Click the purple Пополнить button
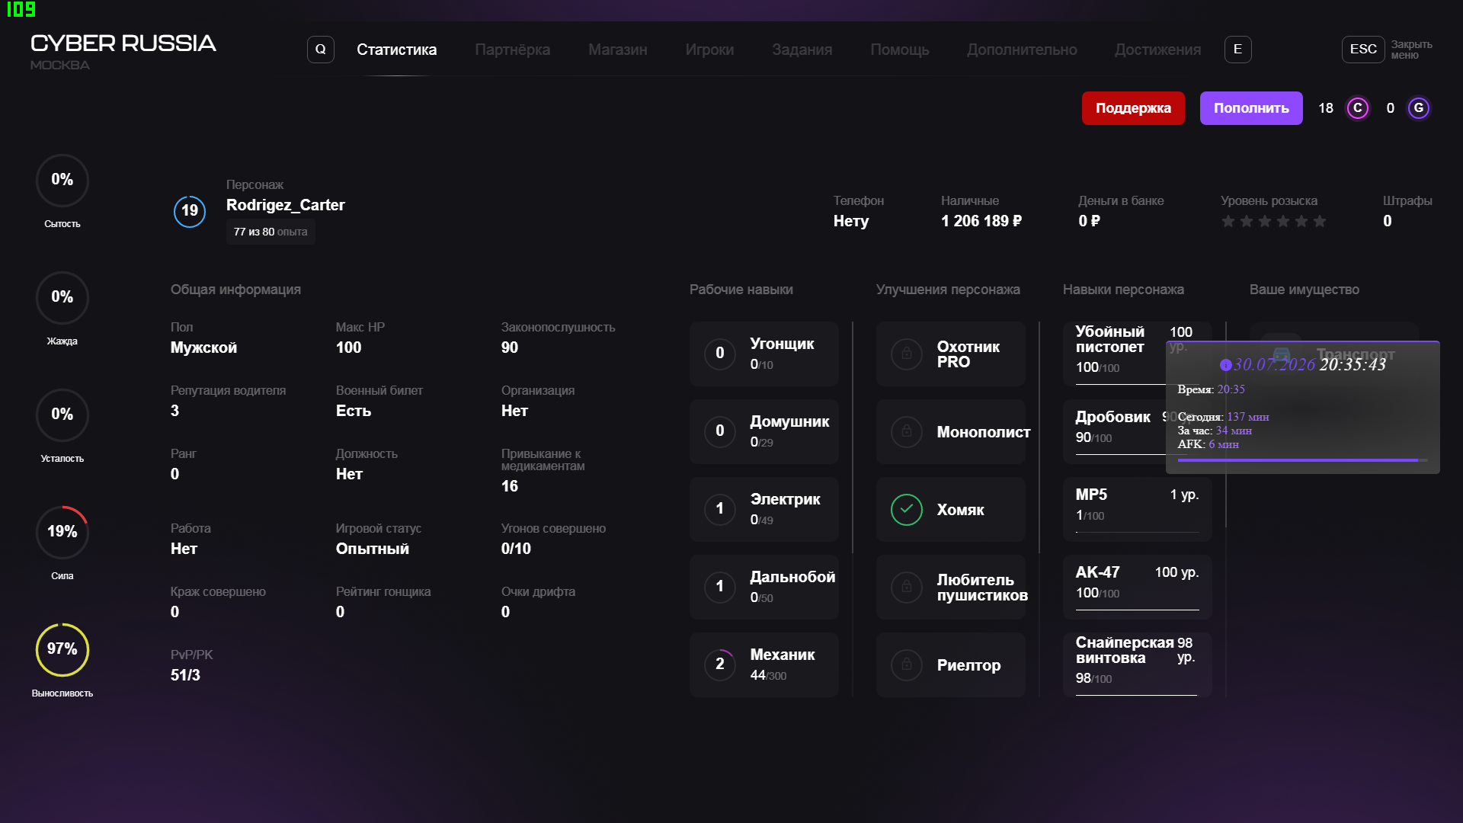1463x823 pixels. 1251,108
